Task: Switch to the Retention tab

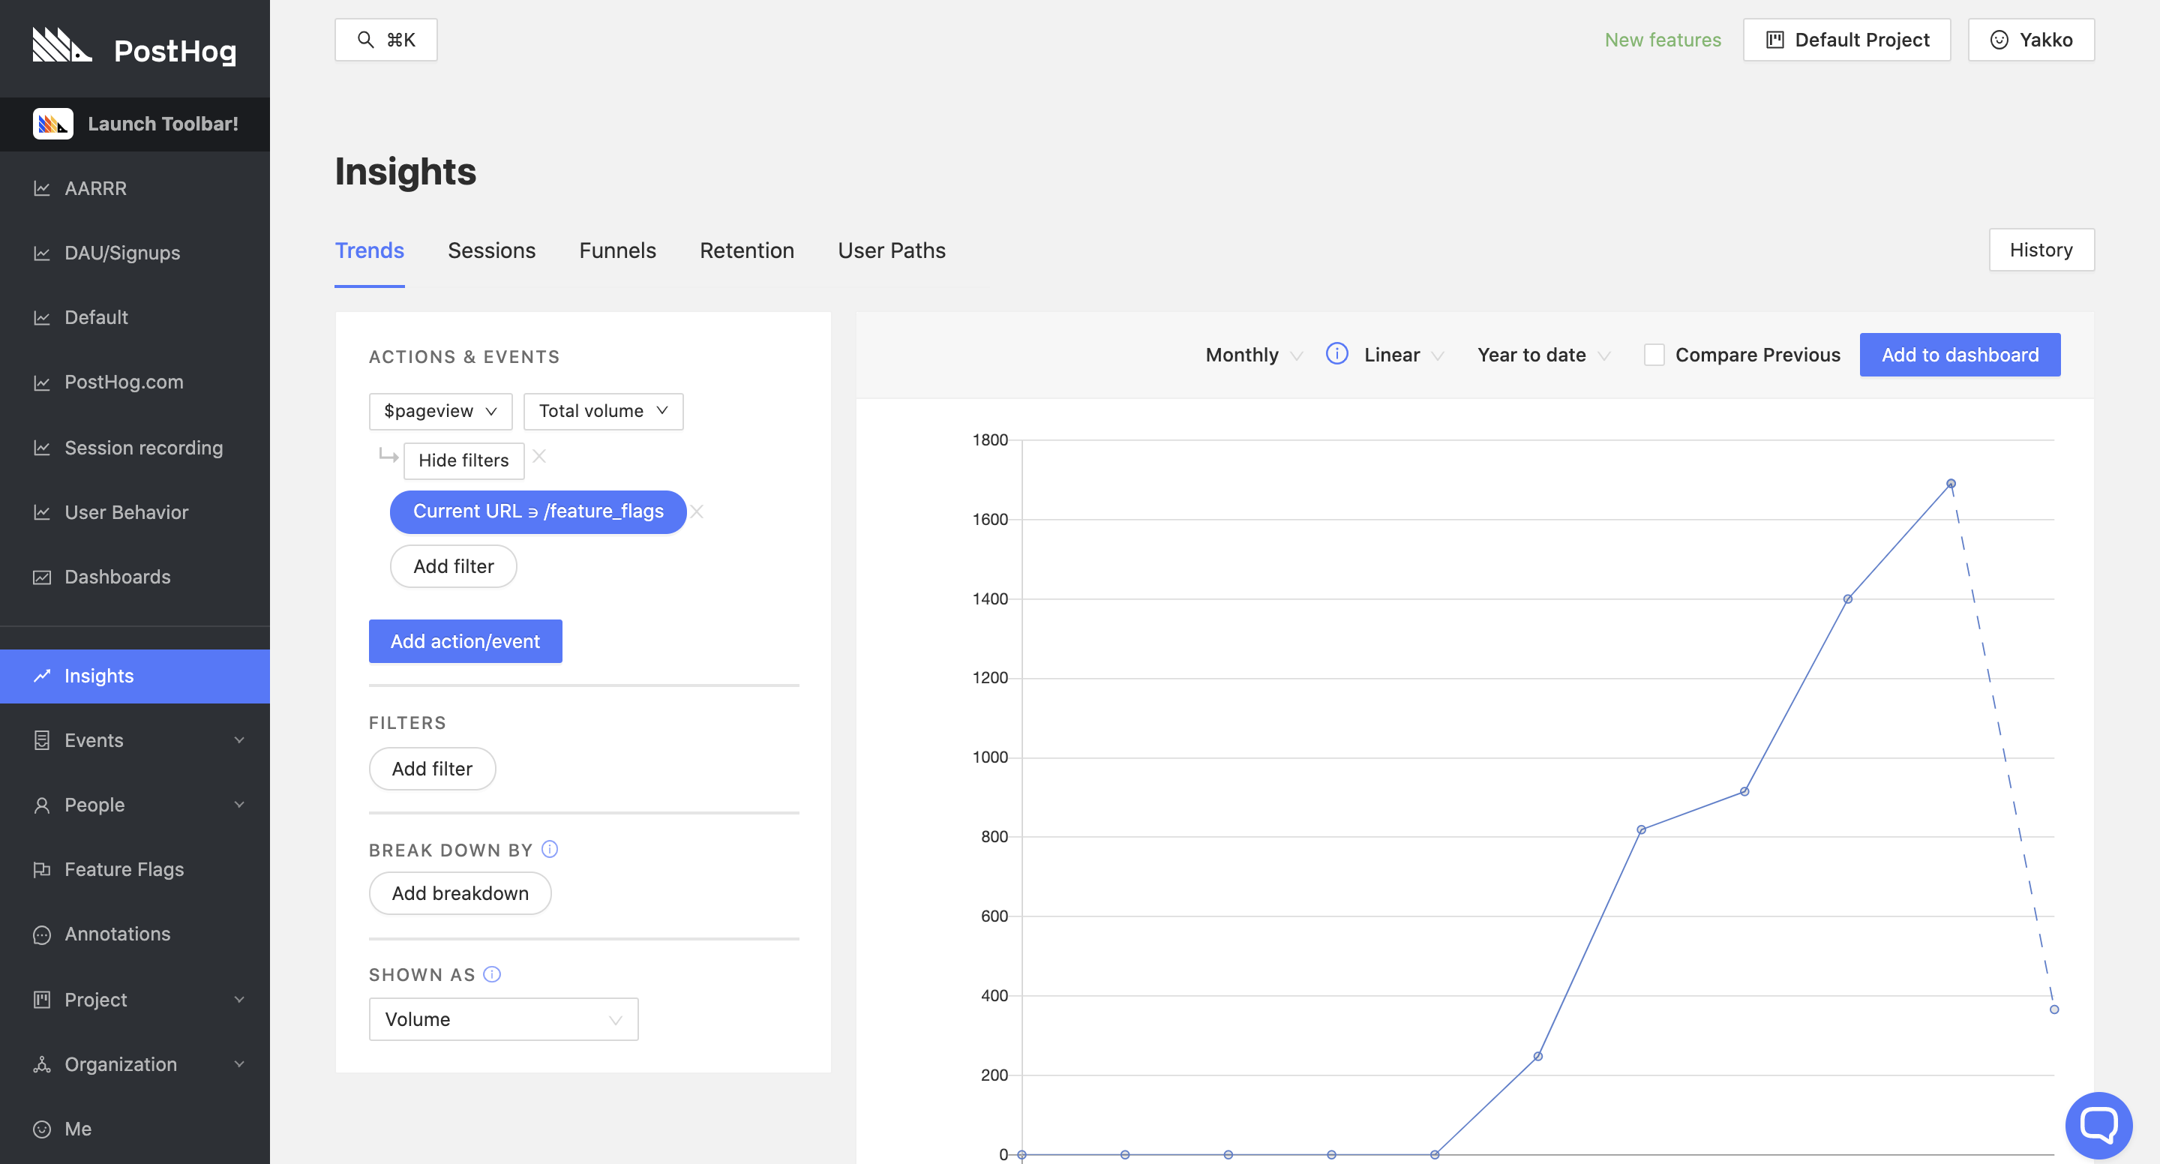Action: click(x=747, y=250)
